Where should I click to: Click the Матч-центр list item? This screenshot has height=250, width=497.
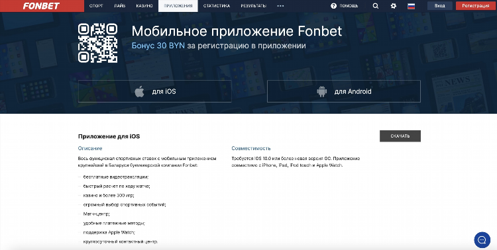point(96,214)
